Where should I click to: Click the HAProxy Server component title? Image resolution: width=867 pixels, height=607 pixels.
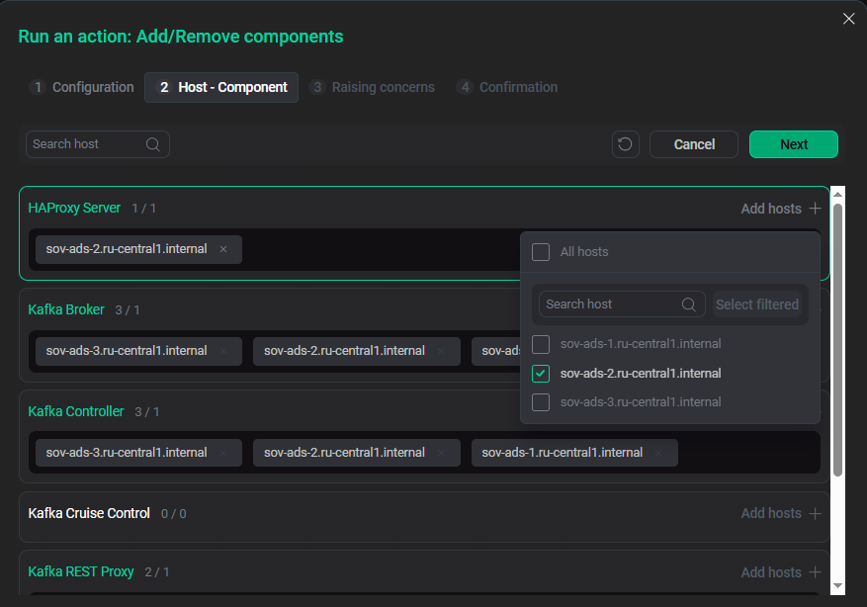pyautogui.click(x=74, y=208)
